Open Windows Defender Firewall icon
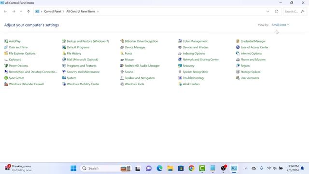This screenshot has height=174, width=309. pos(6,84)
